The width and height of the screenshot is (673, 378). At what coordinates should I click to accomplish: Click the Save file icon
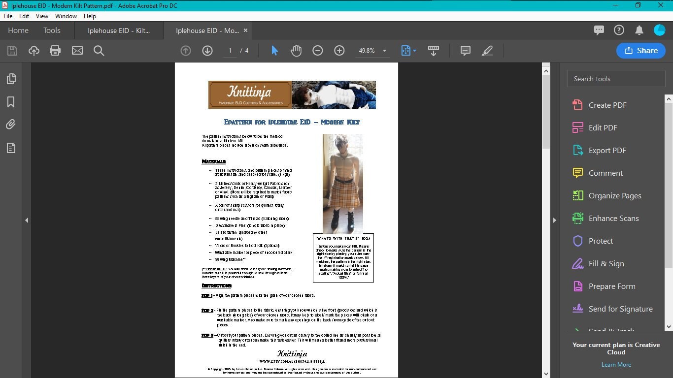pyautogui.click(x=12, y=51)
